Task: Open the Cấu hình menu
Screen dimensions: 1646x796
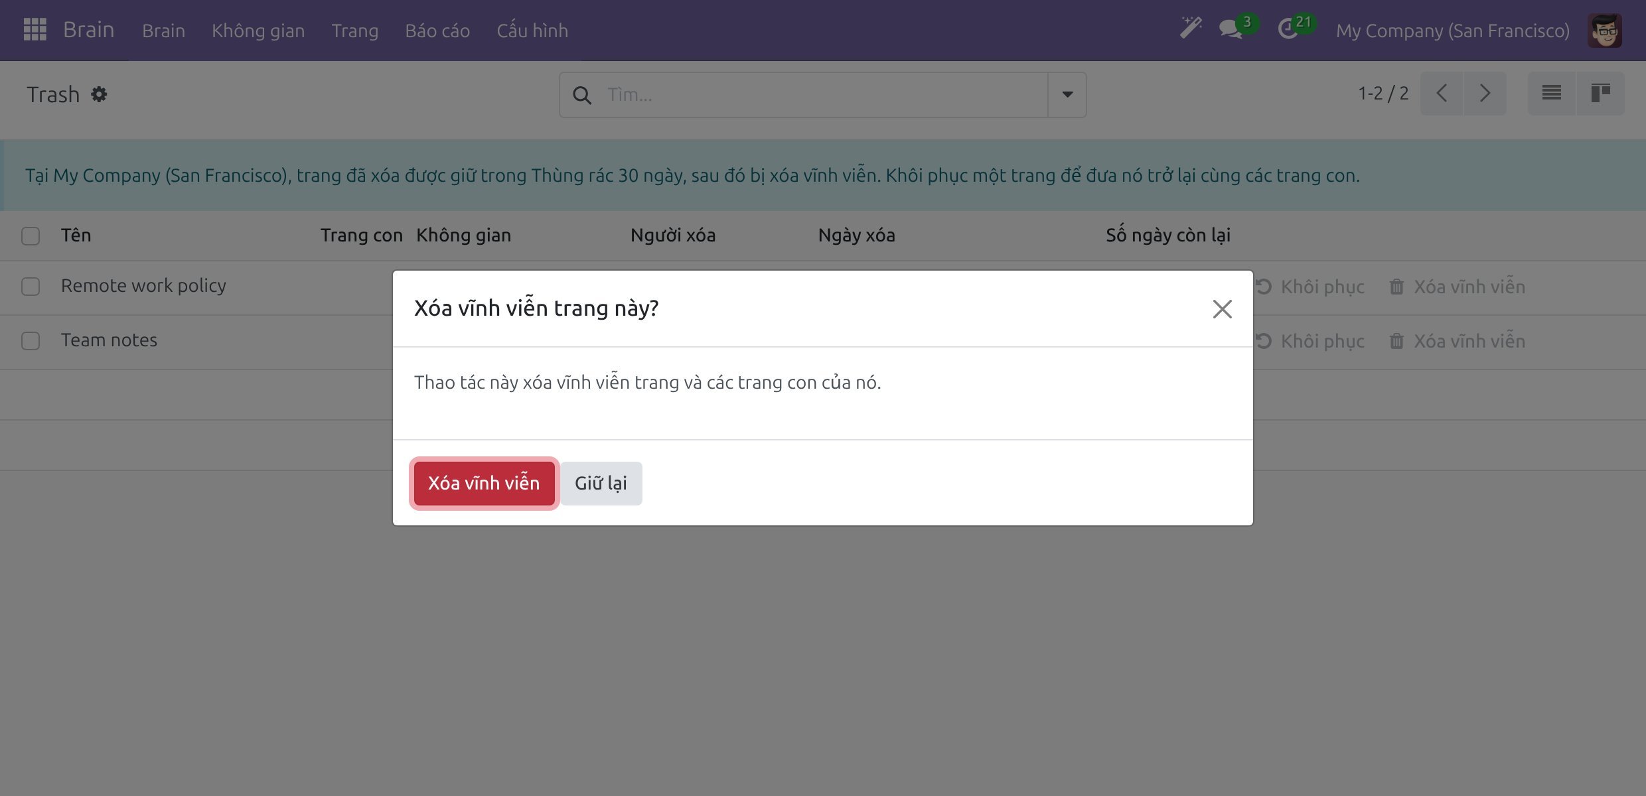Action: tap(532, 31)
